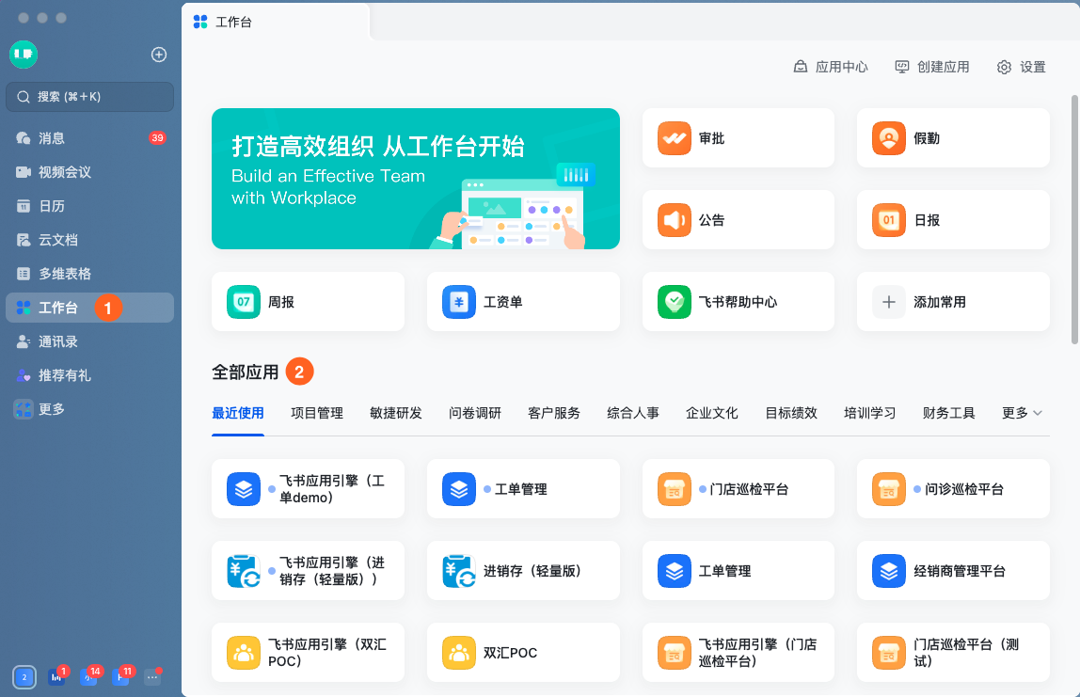The image size is (1080, 697).
Task: Open 设置 settings at top right
Action: [x=1022, y=67]
